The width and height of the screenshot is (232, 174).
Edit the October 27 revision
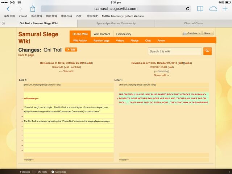(181, 63)
